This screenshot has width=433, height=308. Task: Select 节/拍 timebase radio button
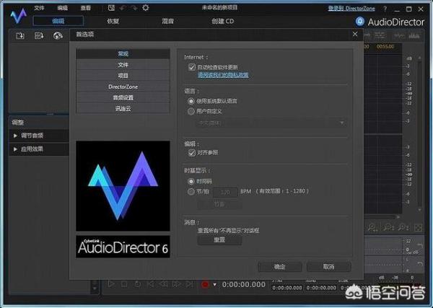click(x=191, y=192)
